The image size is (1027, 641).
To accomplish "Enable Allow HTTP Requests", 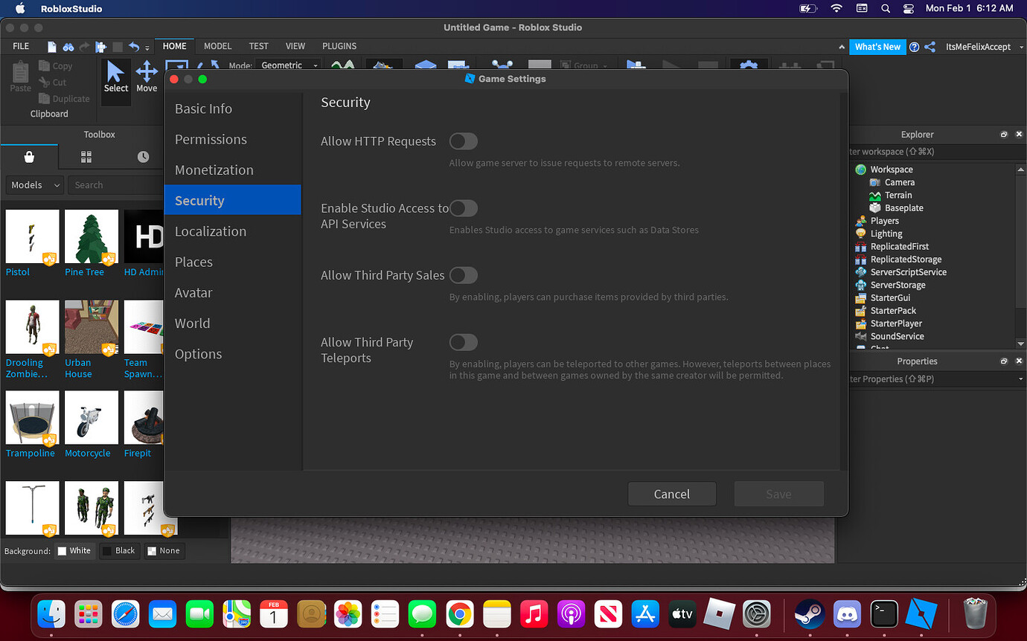I will [x=463, y=141].
